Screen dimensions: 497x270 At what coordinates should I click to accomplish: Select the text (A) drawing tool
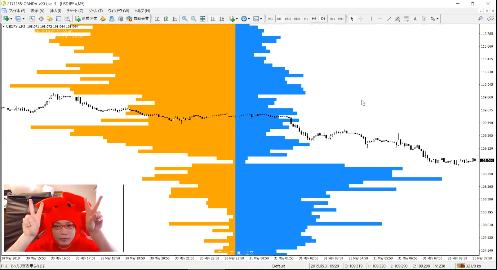415,19
